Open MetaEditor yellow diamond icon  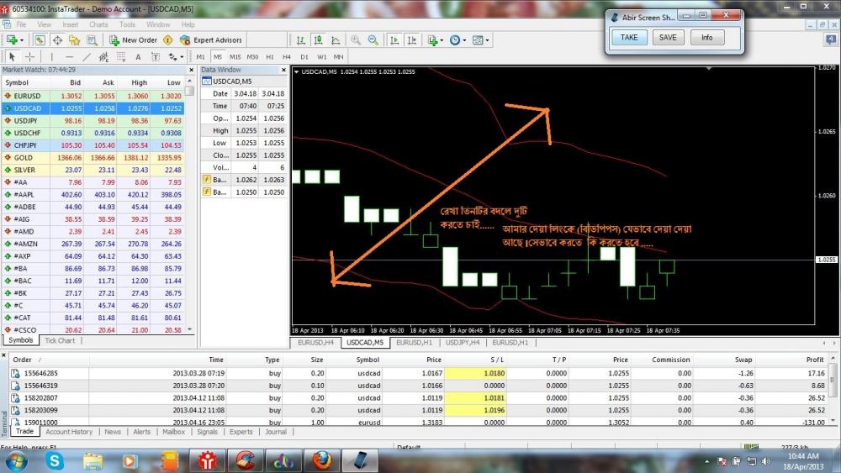tap(168, 40)
